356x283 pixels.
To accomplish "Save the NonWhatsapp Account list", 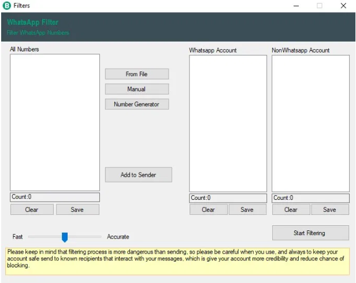I will pyautogui.click(x=330, y=210).
